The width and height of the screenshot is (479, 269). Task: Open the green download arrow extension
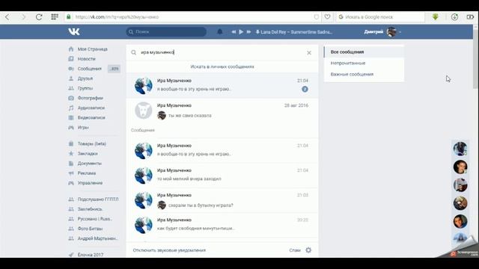(x=436, y=16)
